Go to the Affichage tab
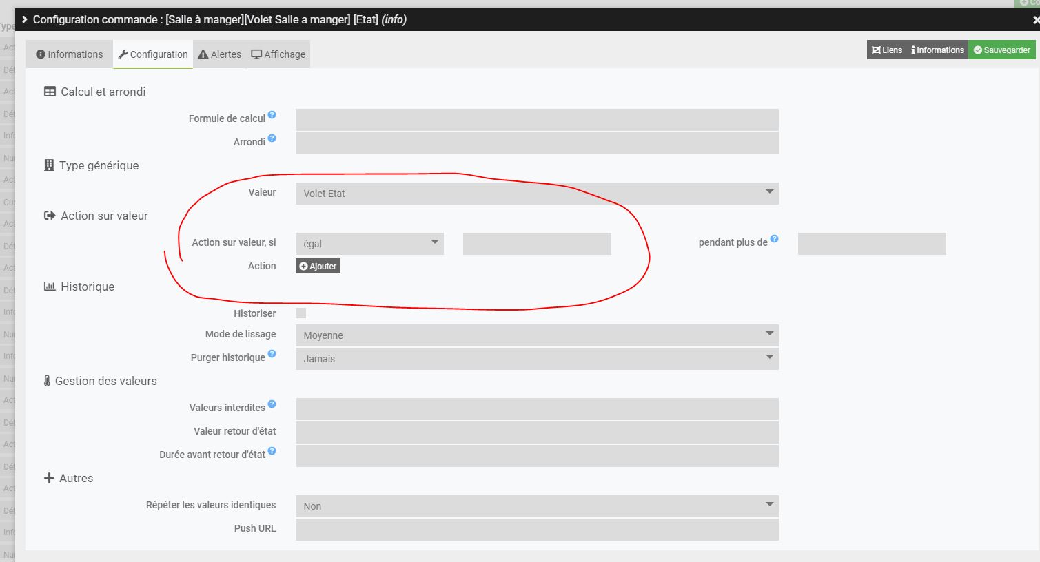Image resolution: width=1040 pixels, height=562 pixels. 278,54
